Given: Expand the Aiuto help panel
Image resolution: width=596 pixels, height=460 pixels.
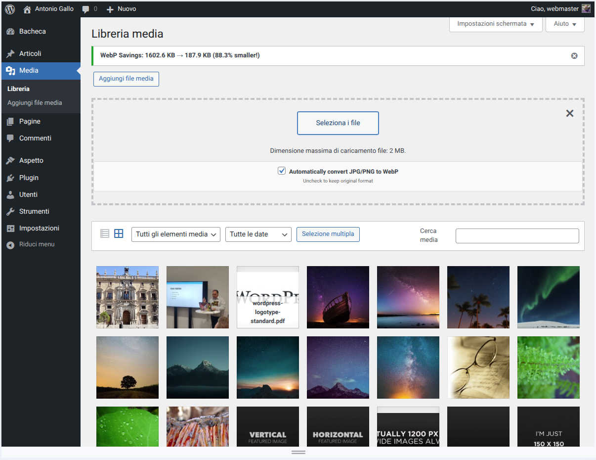Looking at the screenshot, I should (x=565, y=24).
